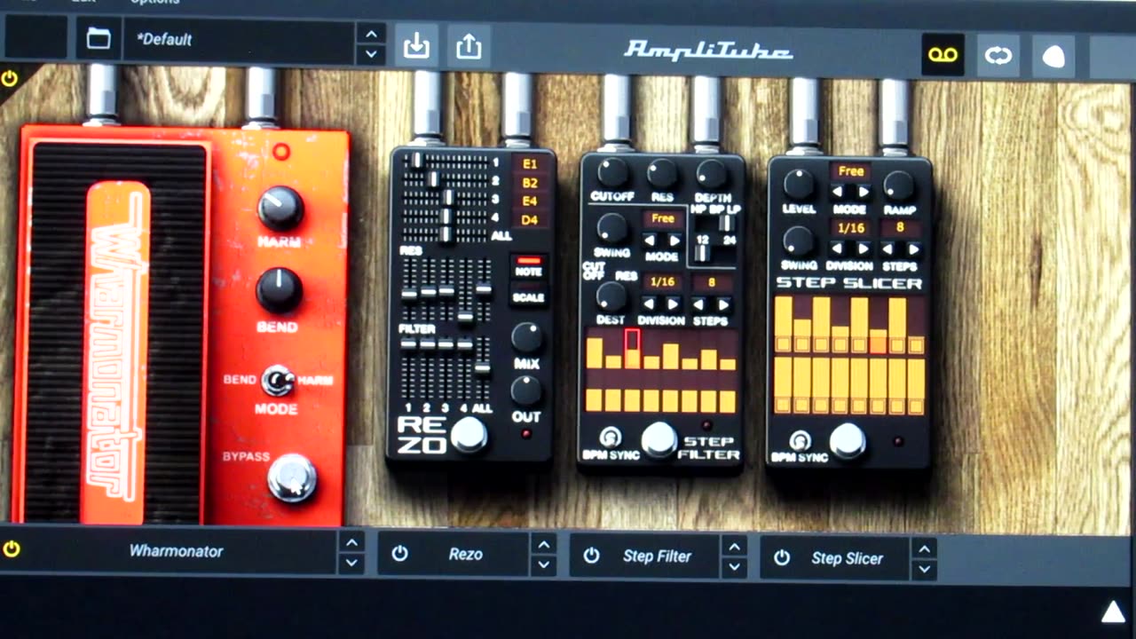Click Step Slicer MODE left arrow
This screenshot has width=1136, height=639.
coord(838,192)
